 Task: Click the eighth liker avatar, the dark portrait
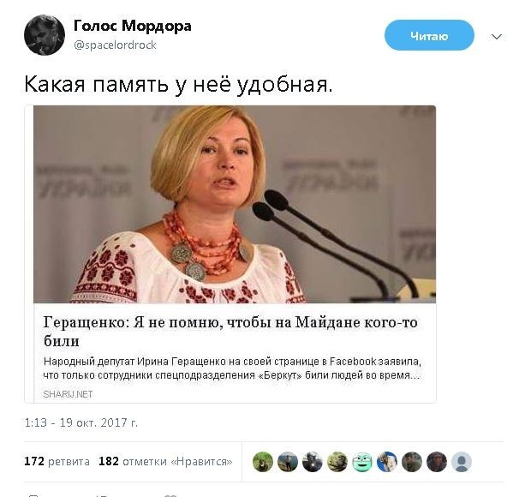437,462
